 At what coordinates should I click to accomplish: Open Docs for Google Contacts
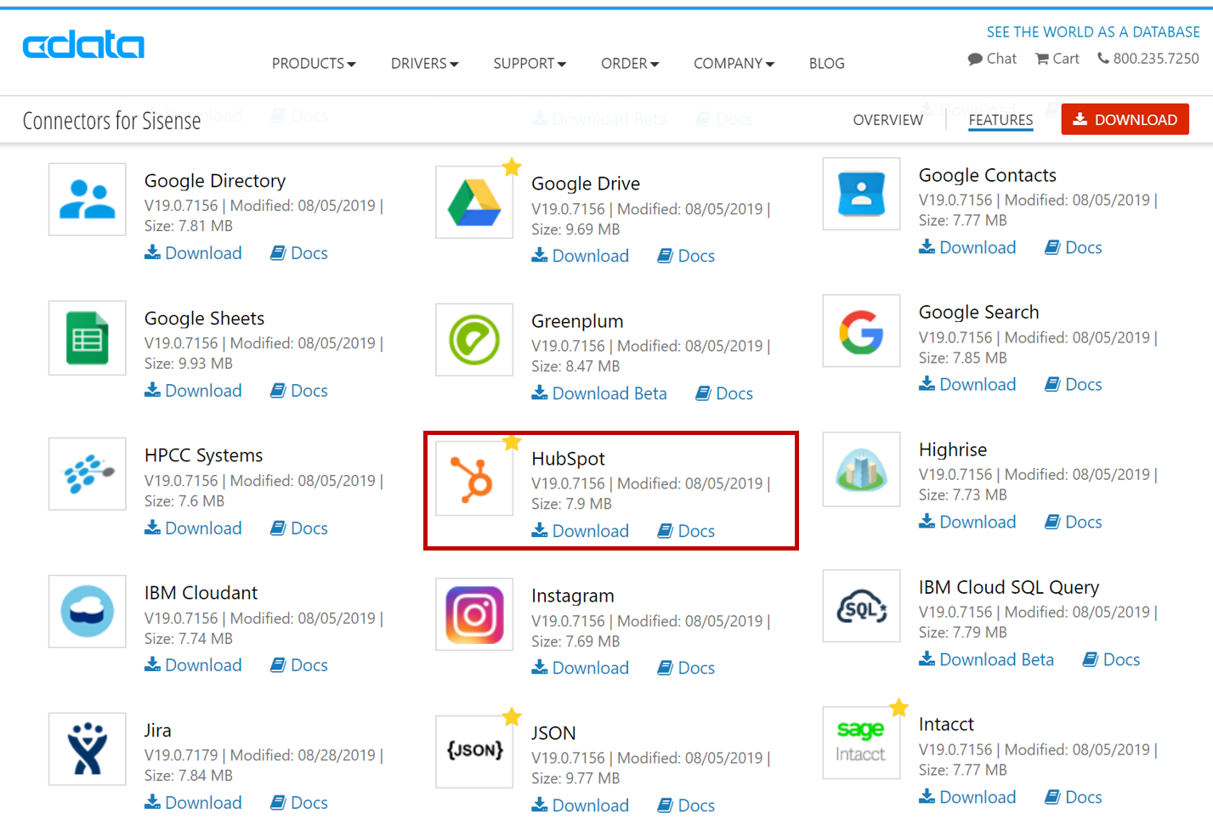(x=1074, y=247)
